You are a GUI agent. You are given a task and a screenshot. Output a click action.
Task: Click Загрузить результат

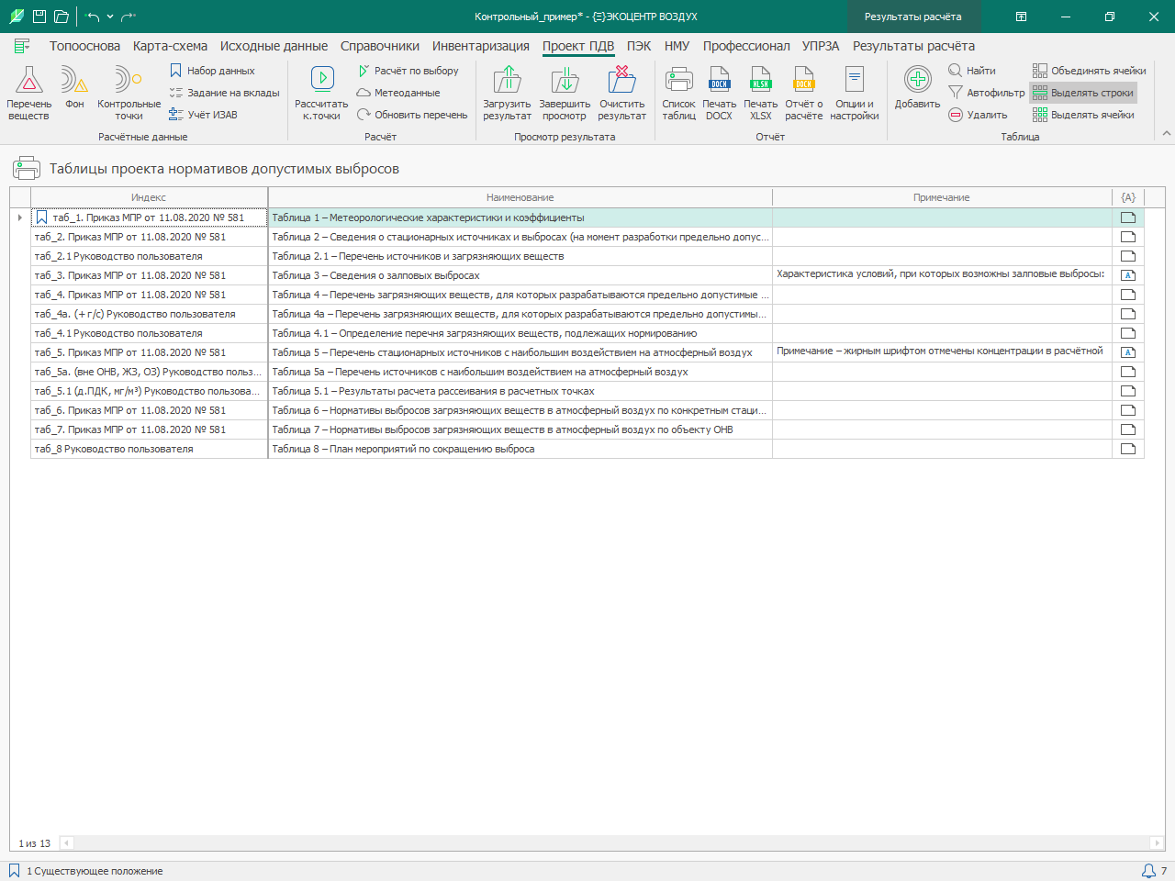pos(507,94)
